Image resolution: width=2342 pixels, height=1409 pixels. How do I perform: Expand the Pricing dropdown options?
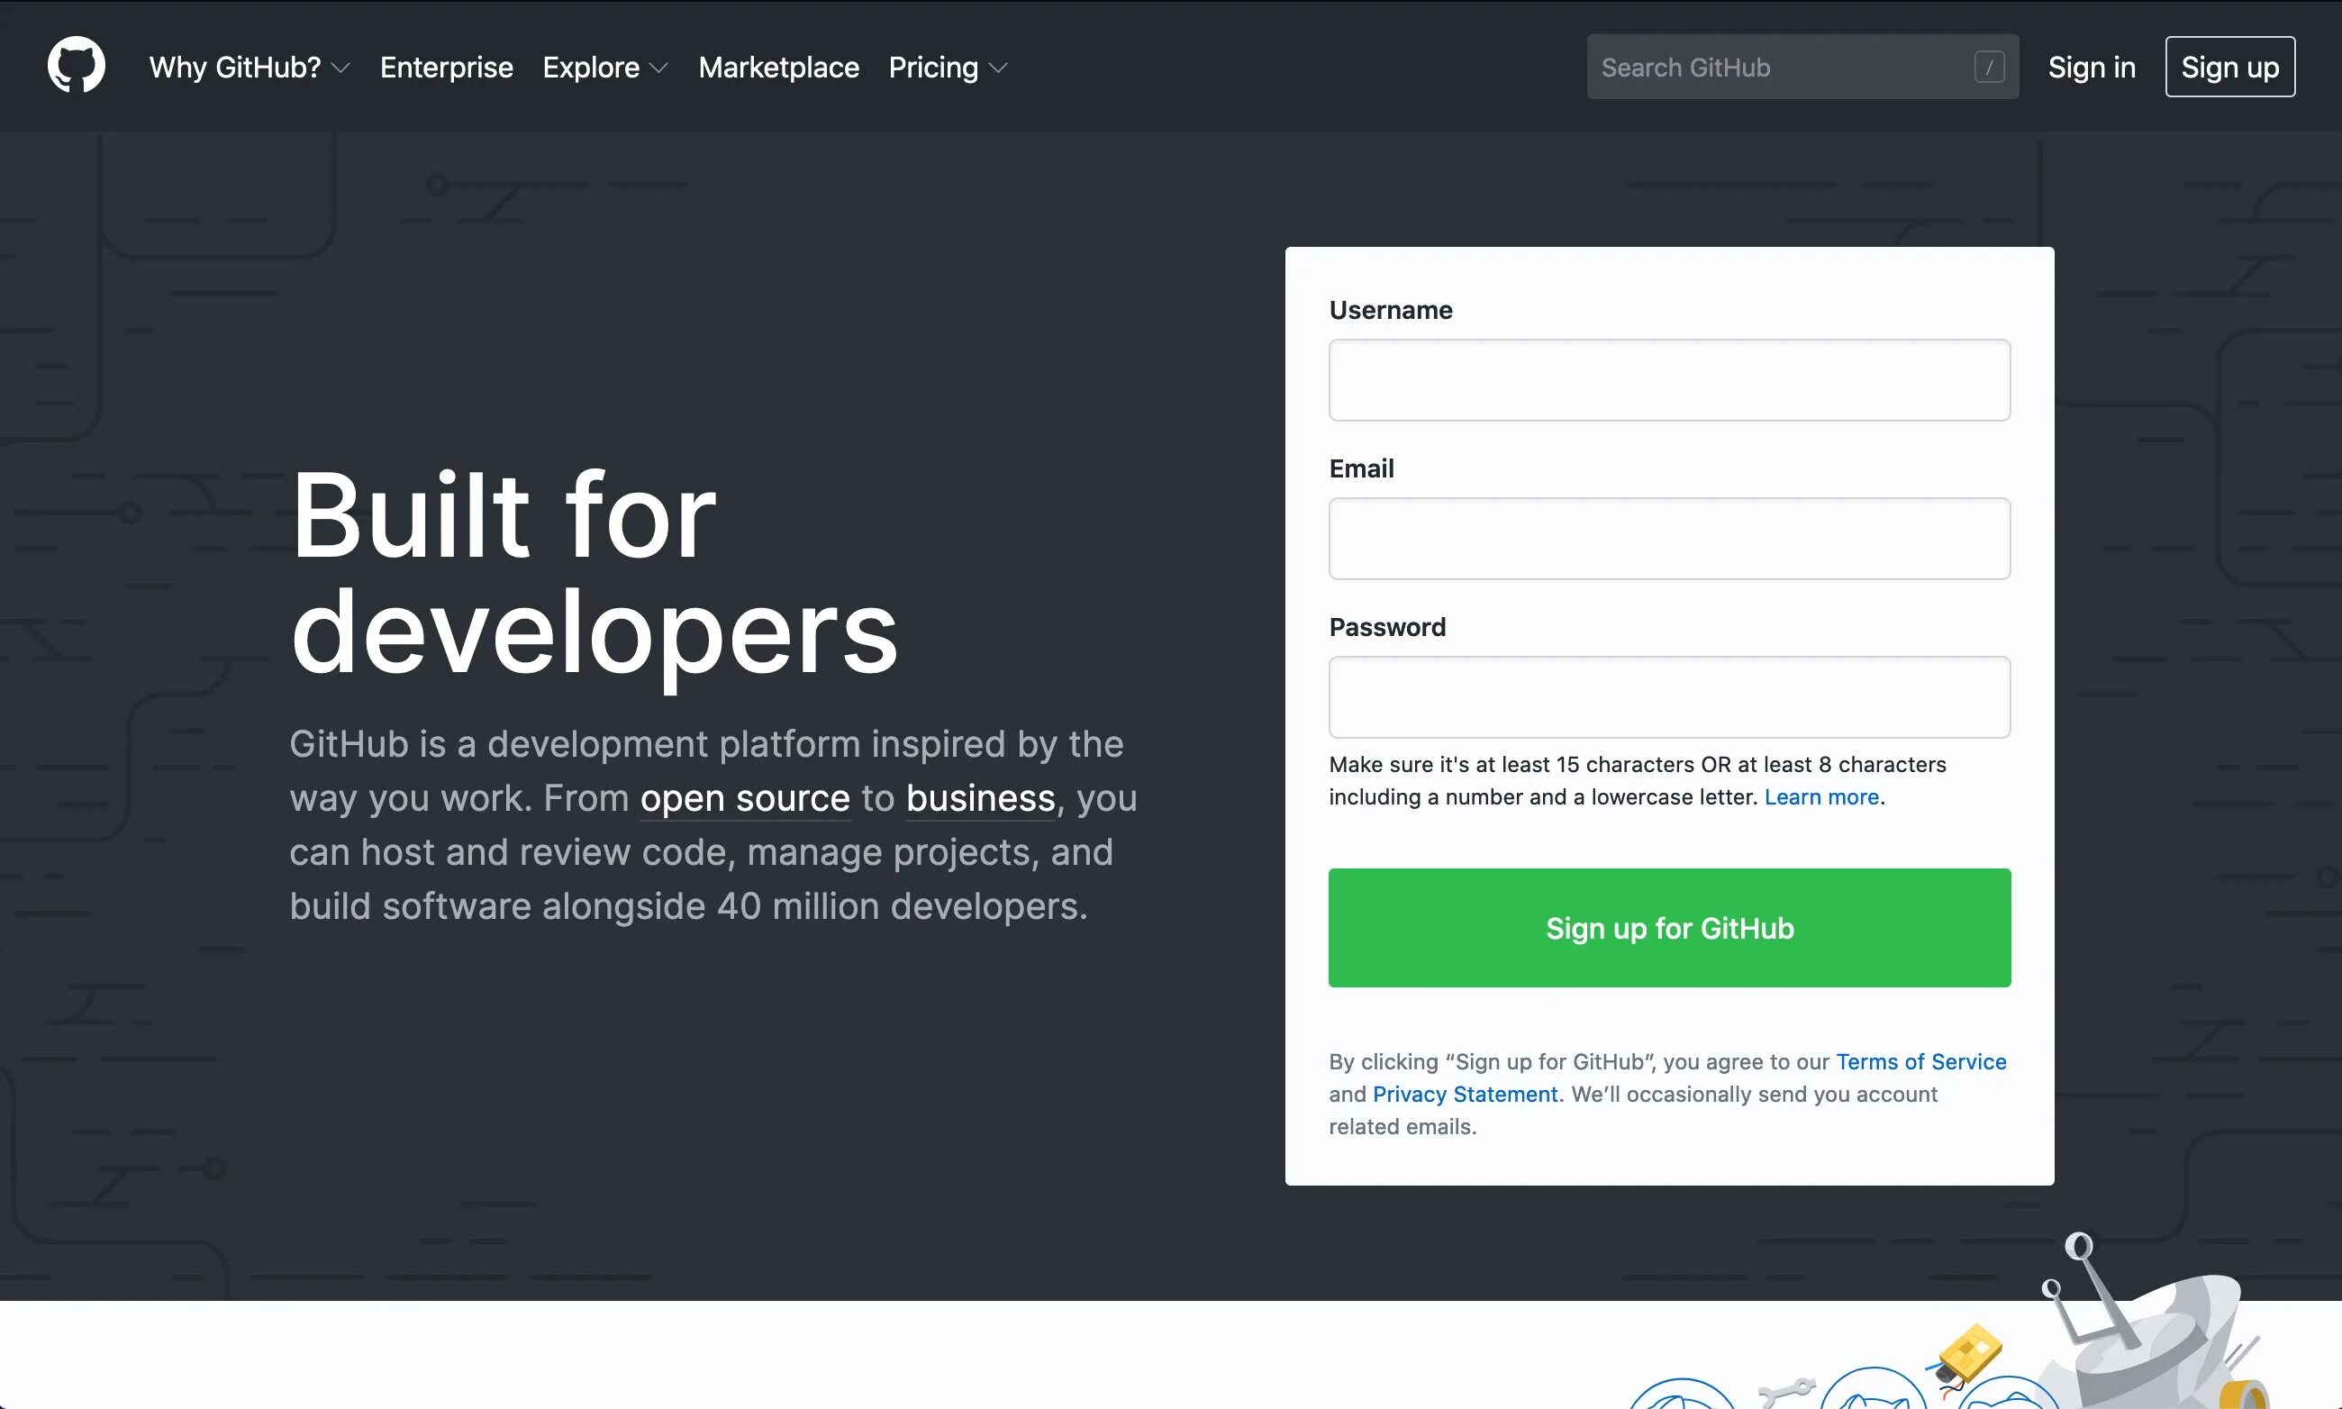[x=947, y=67]
